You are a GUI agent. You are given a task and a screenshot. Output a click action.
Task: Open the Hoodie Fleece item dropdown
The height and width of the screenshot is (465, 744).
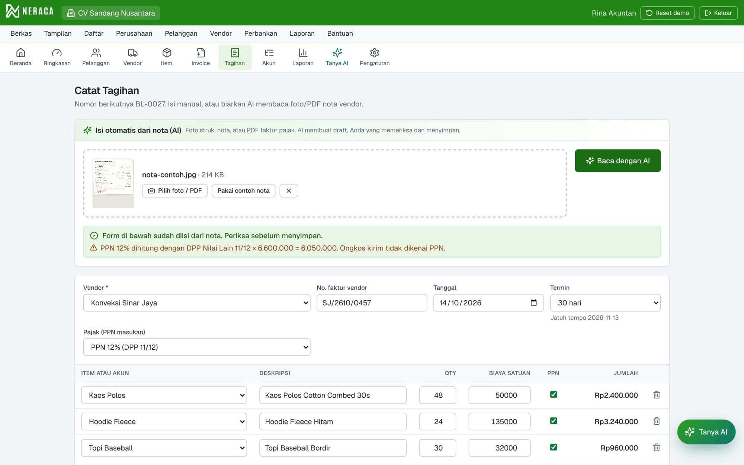(x=164, y=421)
